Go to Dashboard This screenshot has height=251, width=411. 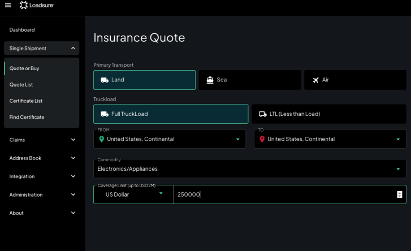(22, 30)
